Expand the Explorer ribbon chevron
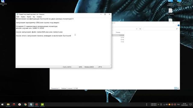The image size is (193, 108). tap(176, 25)
